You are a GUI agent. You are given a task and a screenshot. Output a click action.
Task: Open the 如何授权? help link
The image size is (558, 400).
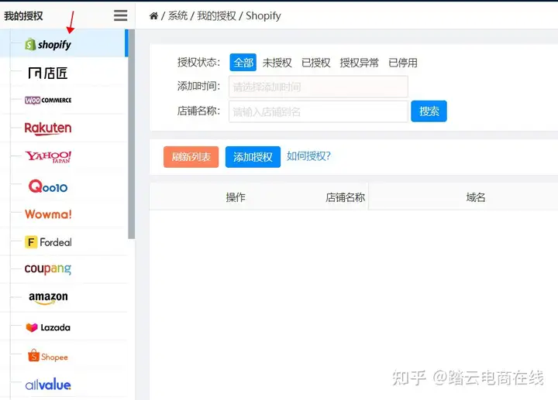pyautogui.click(x=308, y=156)
